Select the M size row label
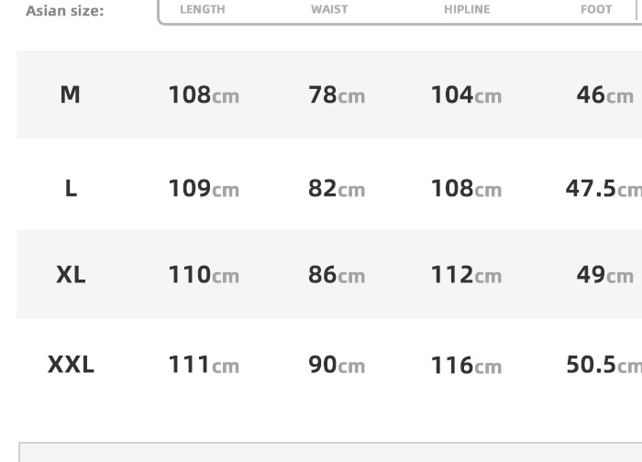The height and width of the screenshot is (462, 642). click(71, 94)
